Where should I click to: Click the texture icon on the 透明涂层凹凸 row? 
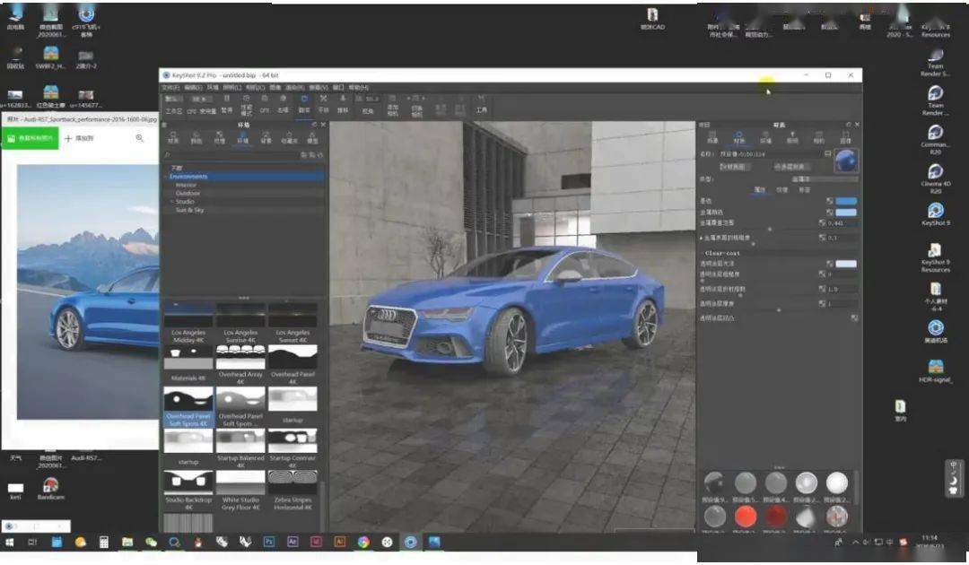tap(854, 318)
